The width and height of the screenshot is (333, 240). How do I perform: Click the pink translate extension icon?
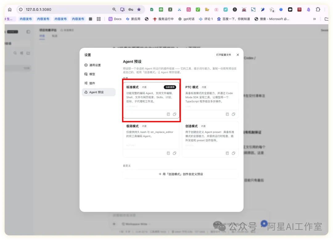click(189, 10)
